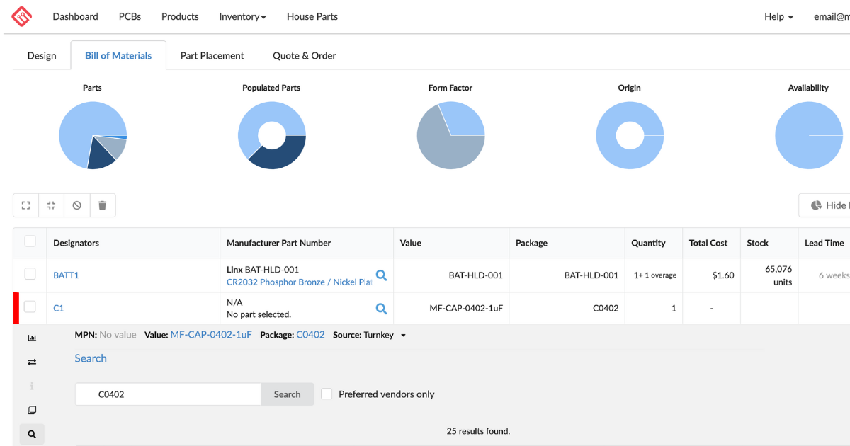Click the do-not-populate ban icon

(76, 205)
